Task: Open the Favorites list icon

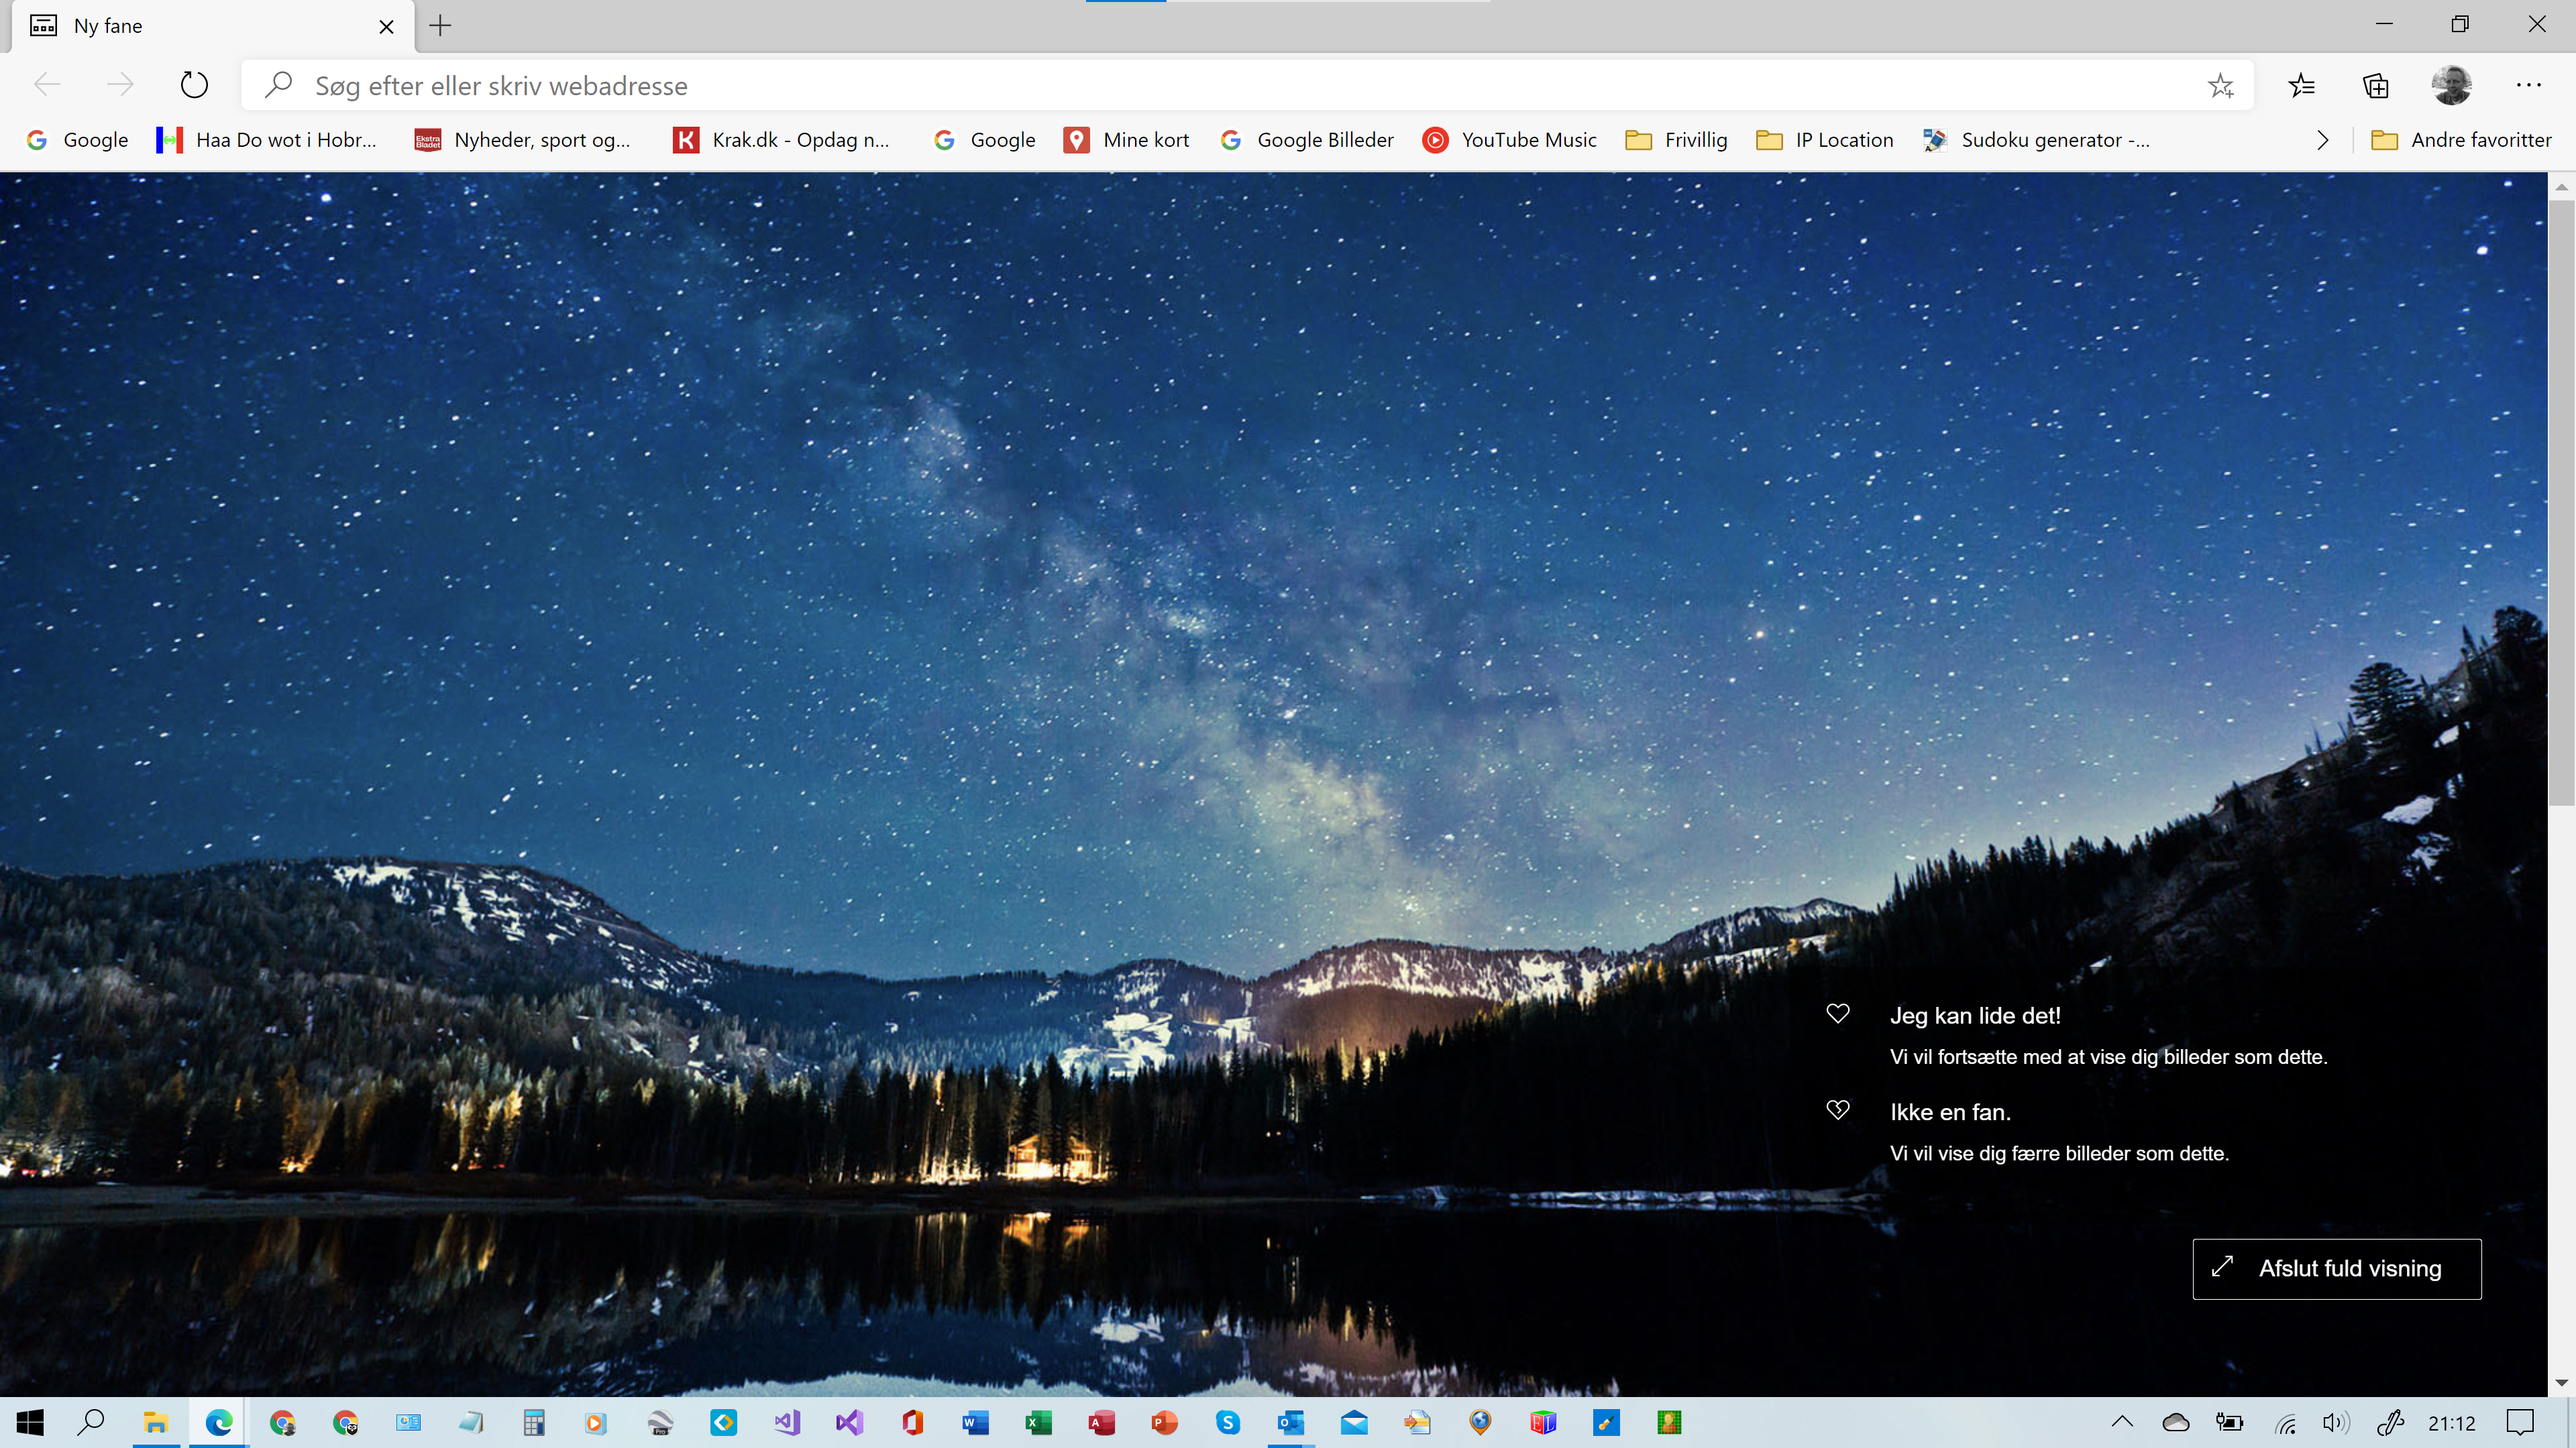Action: [2301, 86]
